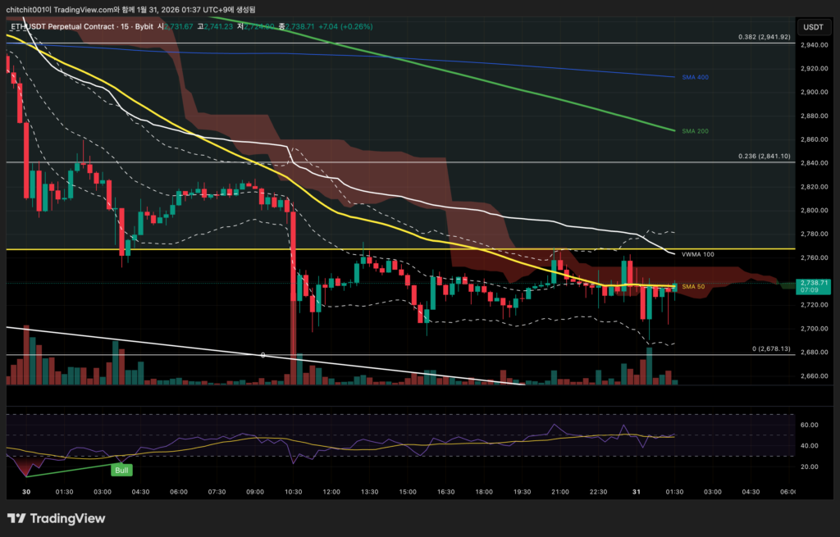Click the current price tag 2,738.71
840x537 pixels.
coord(812,283)
